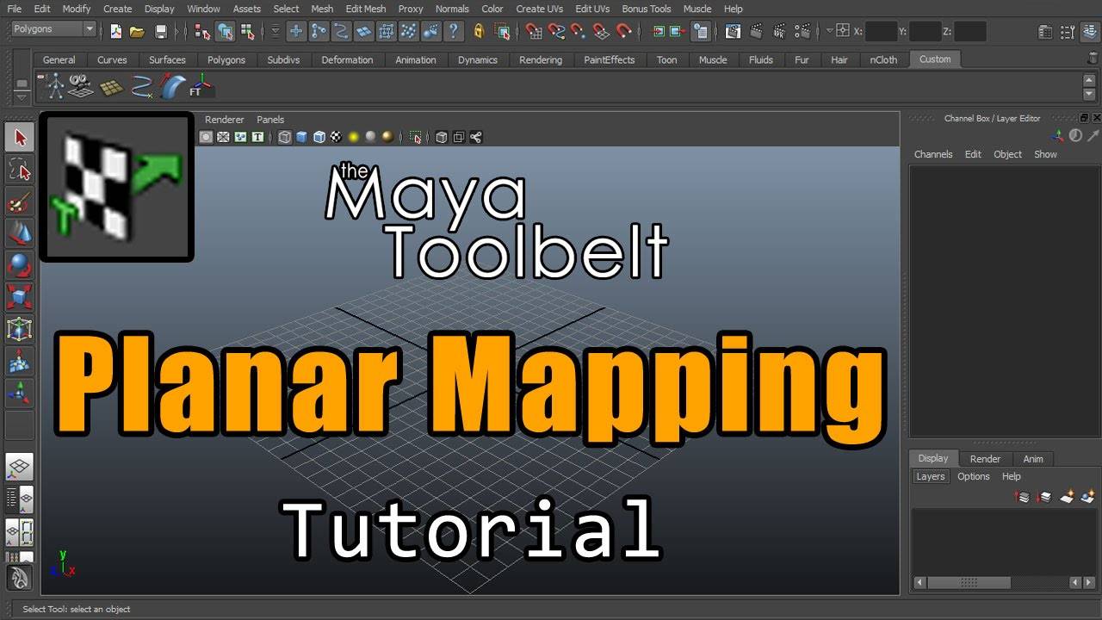Screen dimensions: 1102x620
Task: Switch to the nCloth shelf tab
Action: click(x=883, y=59)
